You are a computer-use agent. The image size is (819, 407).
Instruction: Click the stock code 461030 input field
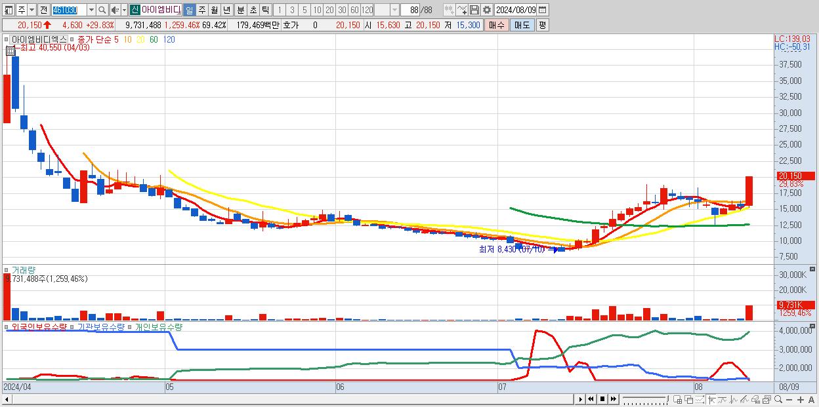click(68, 10)
